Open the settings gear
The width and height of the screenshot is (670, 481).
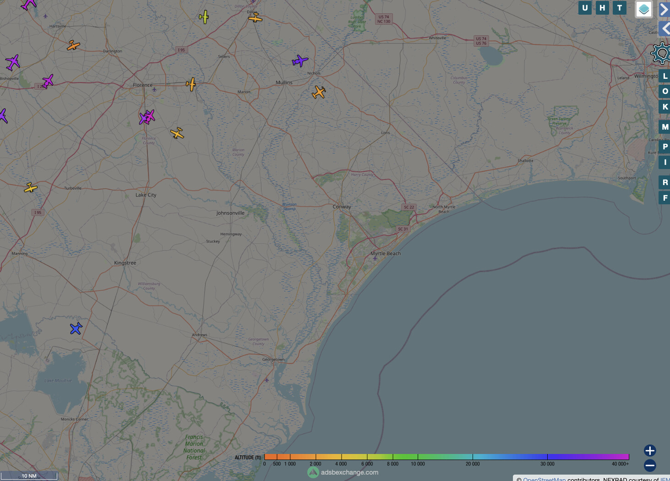(x=661, y=53)
